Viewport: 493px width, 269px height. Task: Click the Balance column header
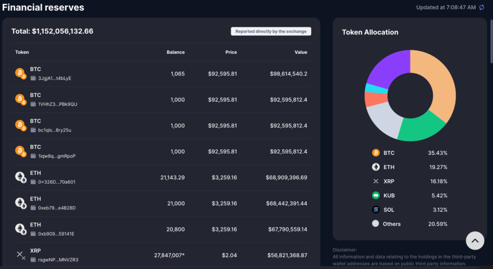(175, 52)
